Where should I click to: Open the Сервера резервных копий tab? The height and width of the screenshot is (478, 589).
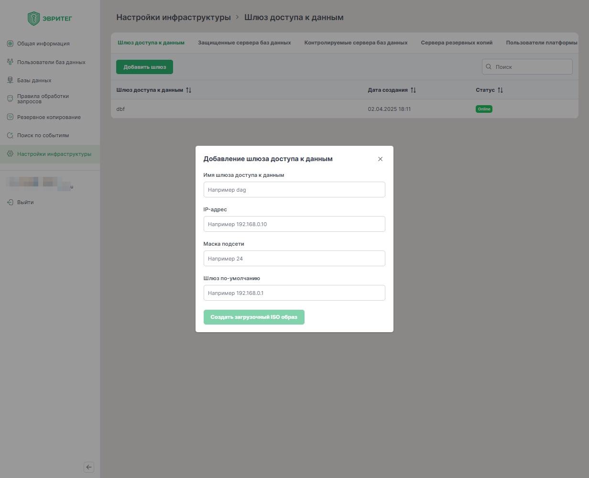pyautogui.click(x=457, y=43)
